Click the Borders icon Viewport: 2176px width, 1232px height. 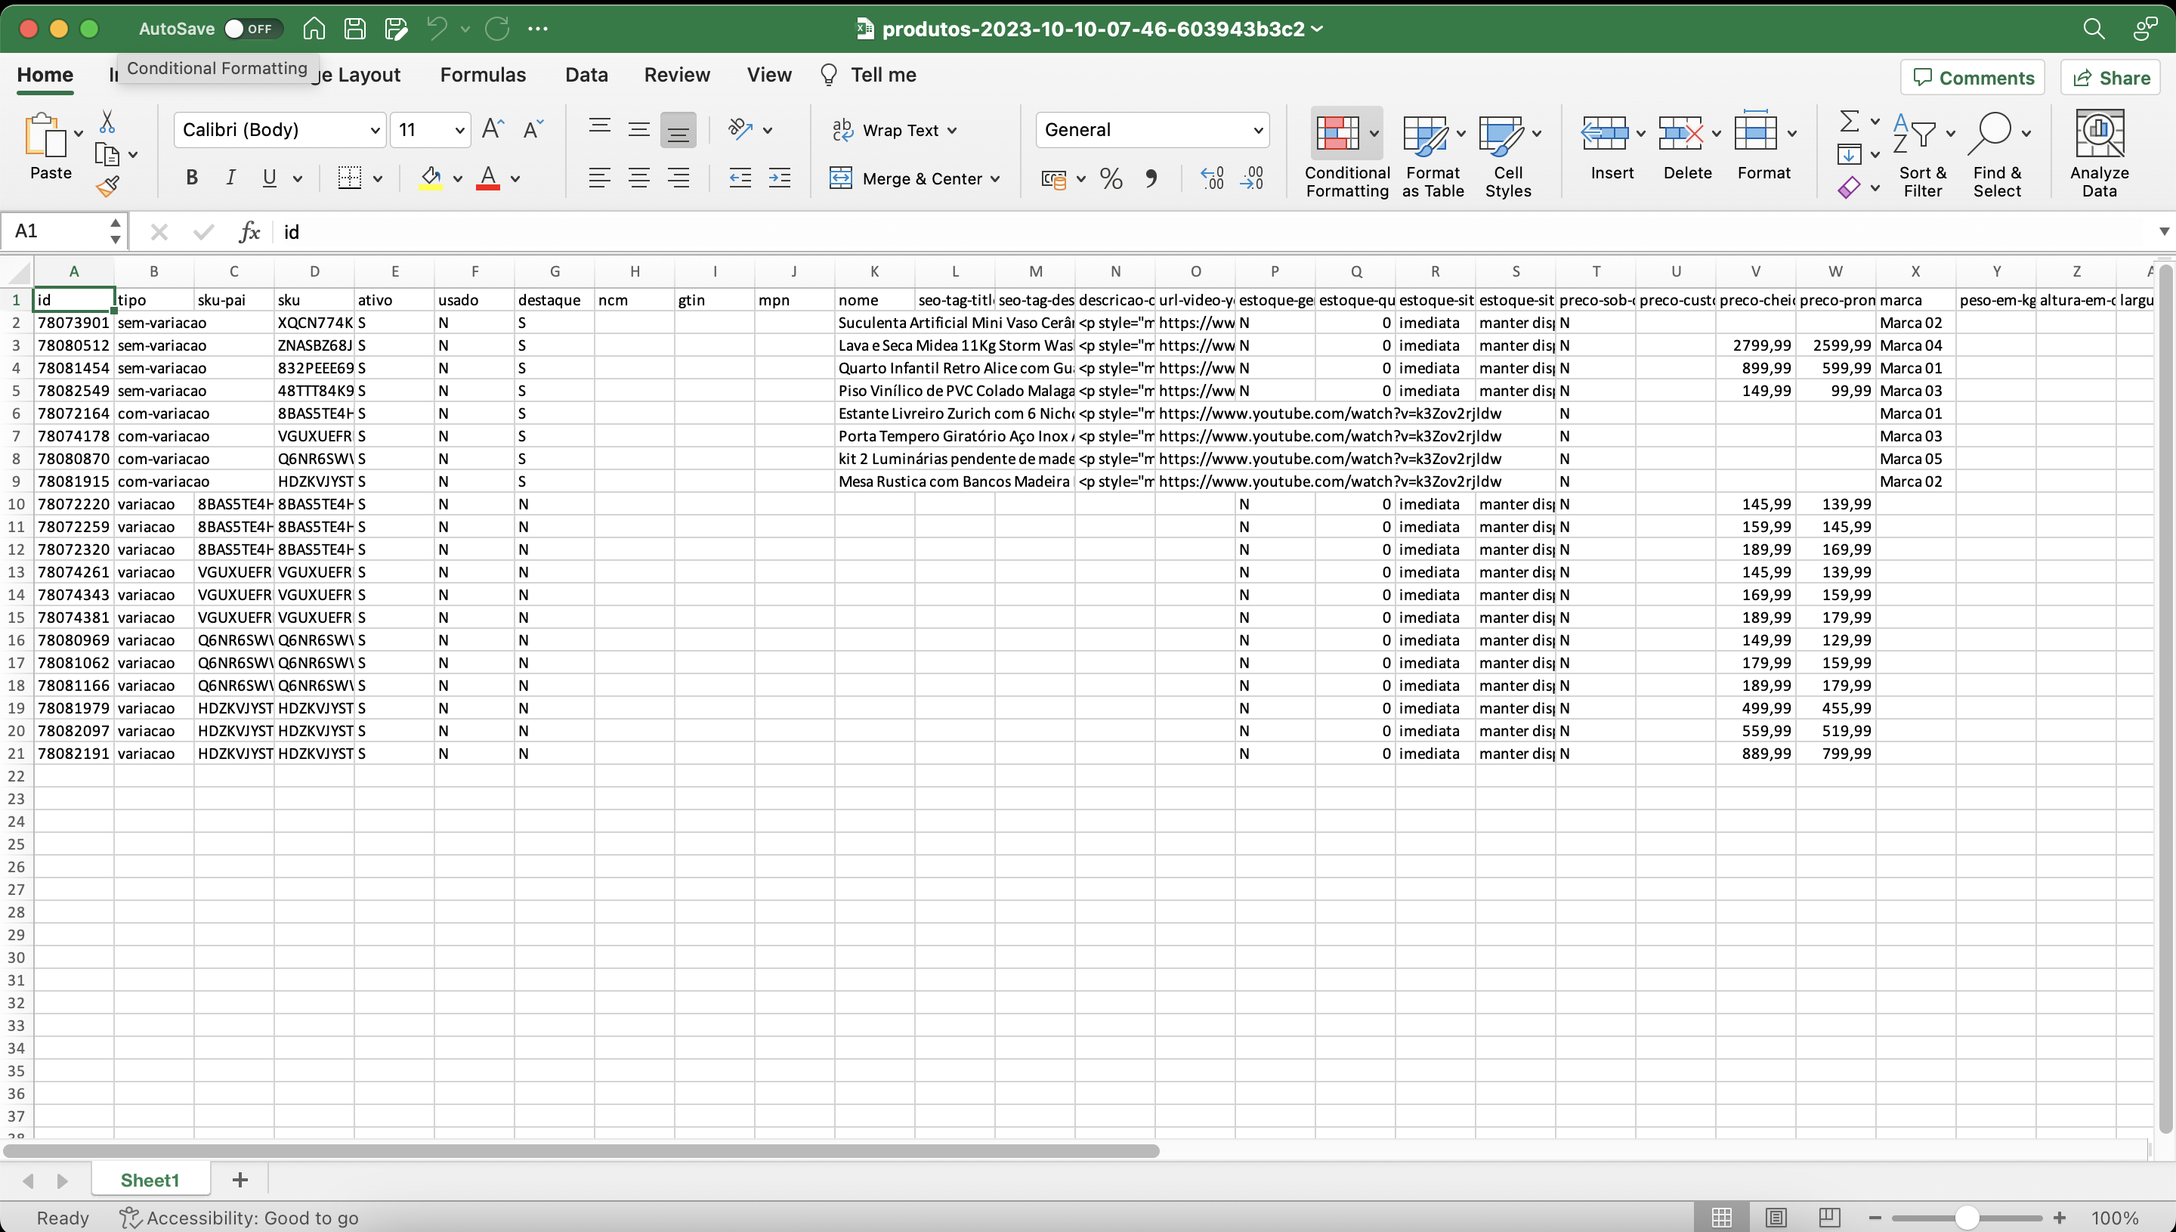coord(349,178)
